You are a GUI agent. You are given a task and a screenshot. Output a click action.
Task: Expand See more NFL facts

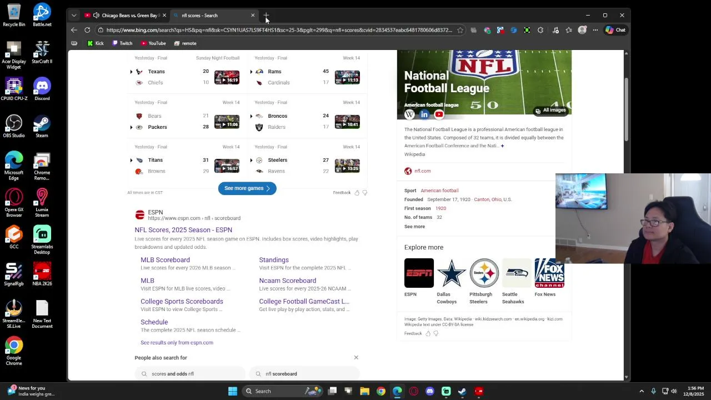click(414, 227)
